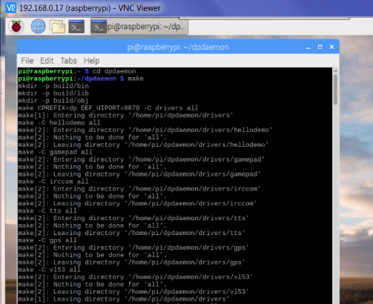The height and width of the screenshot is (304, 373).
Task: Launch a new terminal from panel icon
Action: point(76,27)
